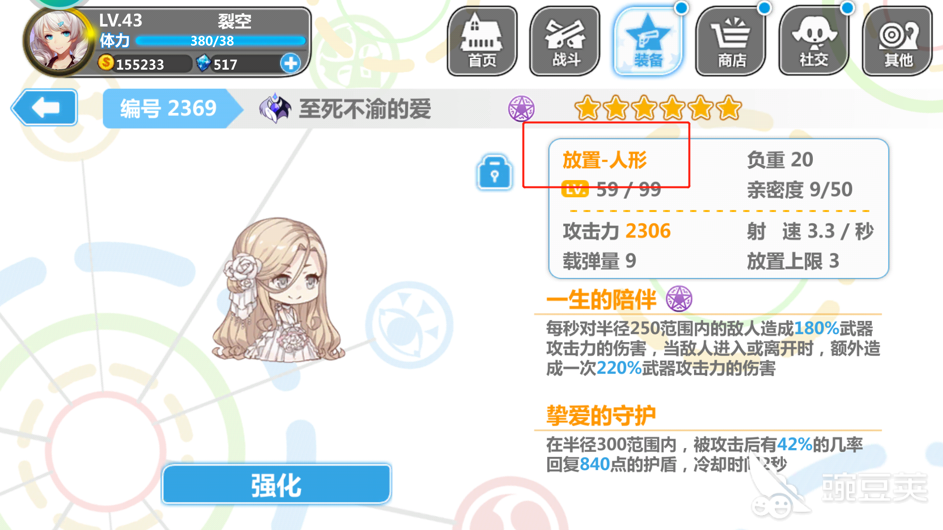Tap the blue diamond currency icon
943x530 pixels.
click(203, 63)
